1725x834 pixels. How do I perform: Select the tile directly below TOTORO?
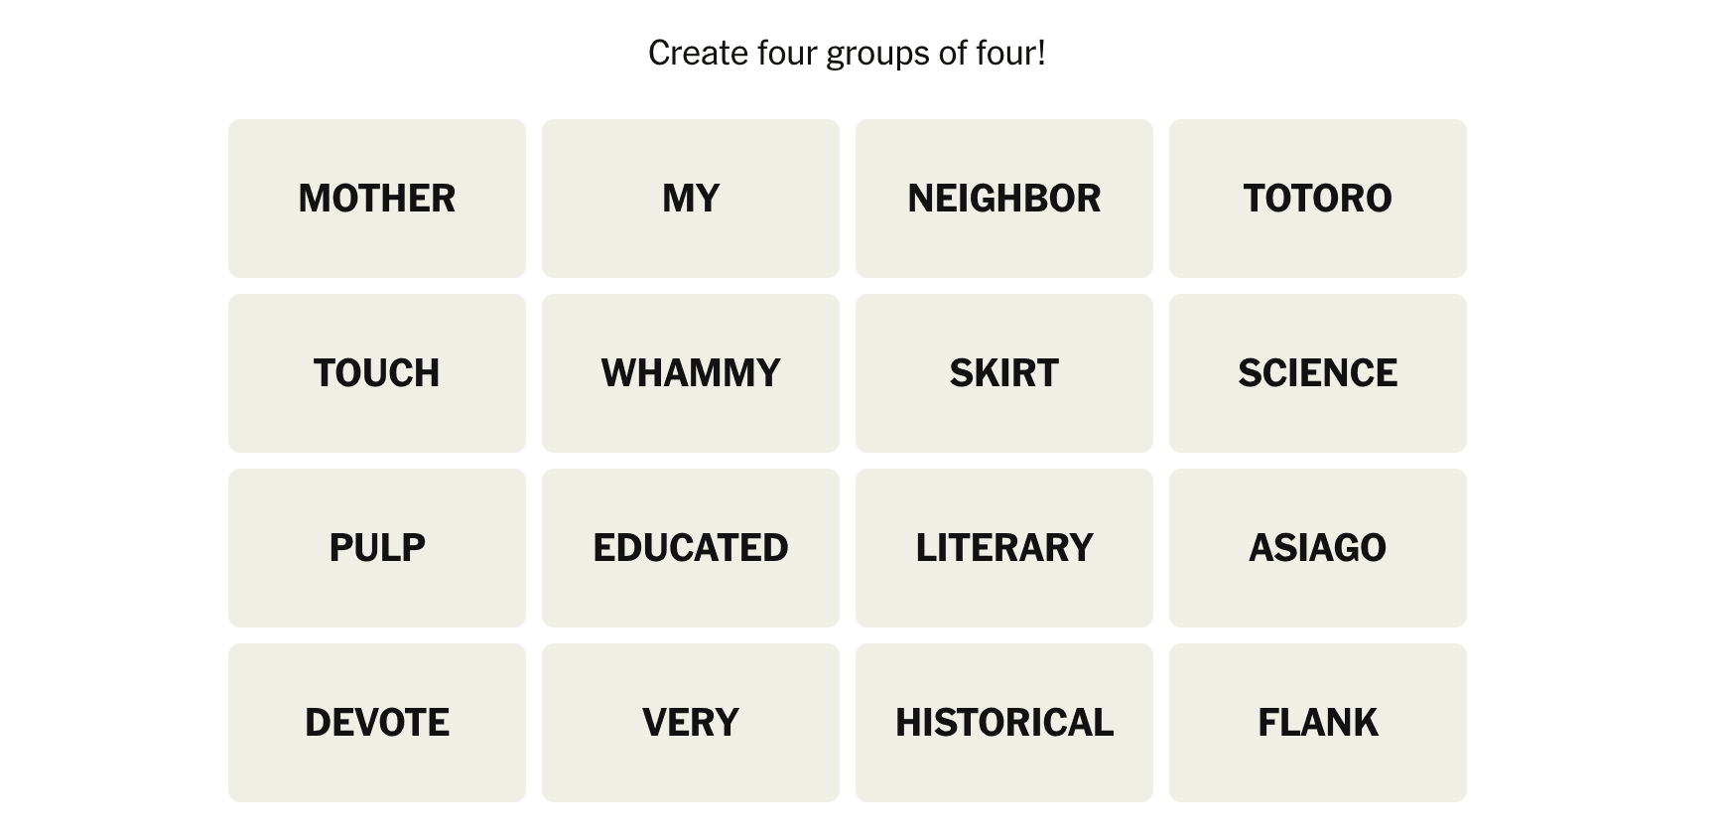[x=1317, y=373]
